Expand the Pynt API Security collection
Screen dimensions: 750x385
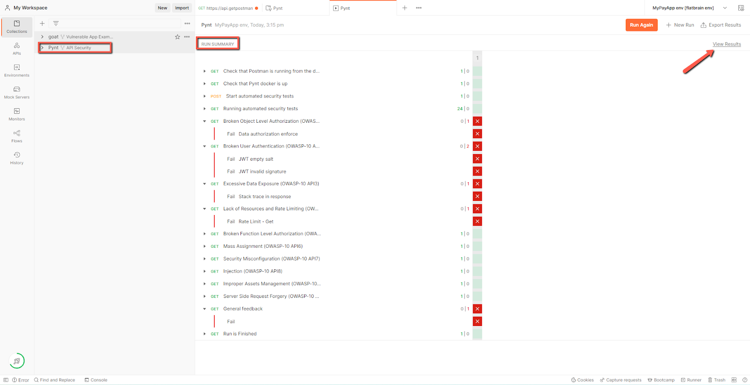coord(42,48)
